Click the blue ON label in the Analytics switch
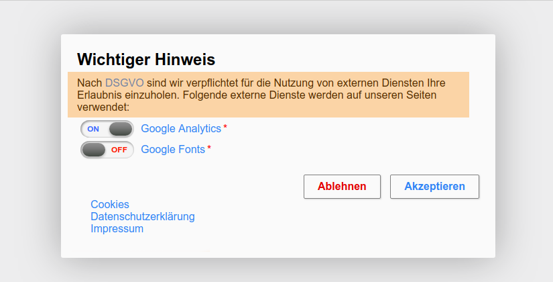Image resolution: width=553 pixels, height=282 pixels. [93, 129]
